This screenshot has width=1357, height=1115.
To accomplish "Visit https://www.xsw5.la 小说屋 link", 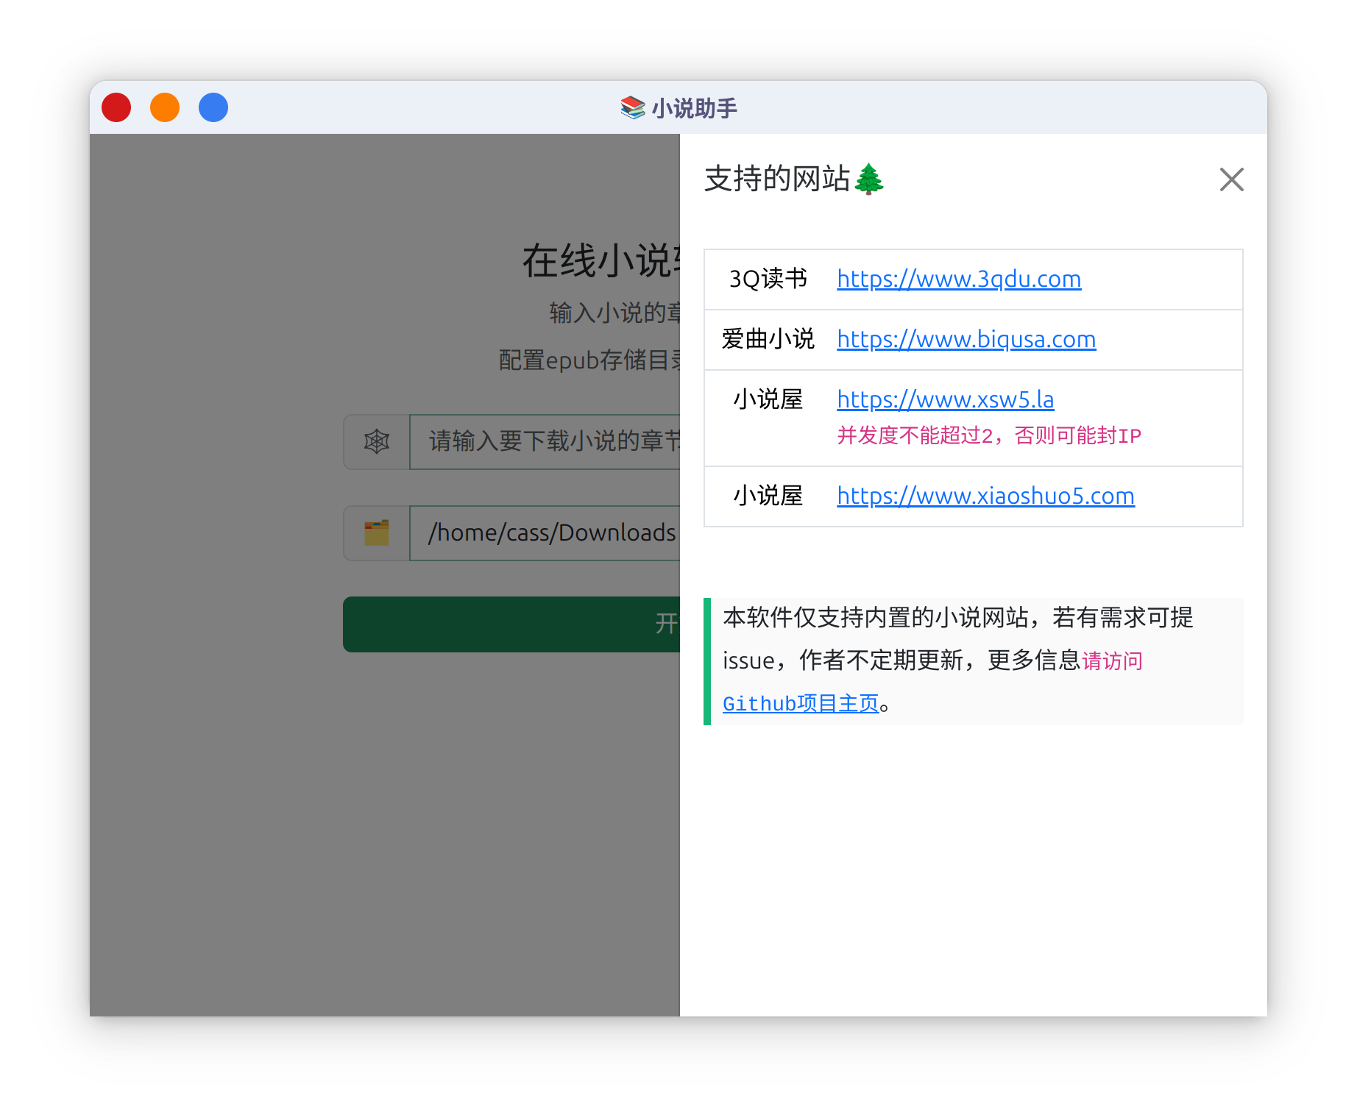I will 946,399.
